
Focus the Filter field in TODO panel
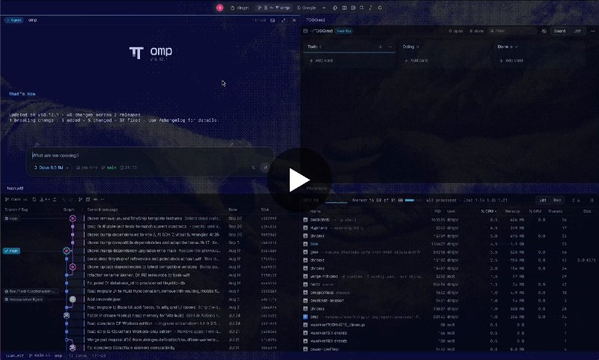[512, 31]
